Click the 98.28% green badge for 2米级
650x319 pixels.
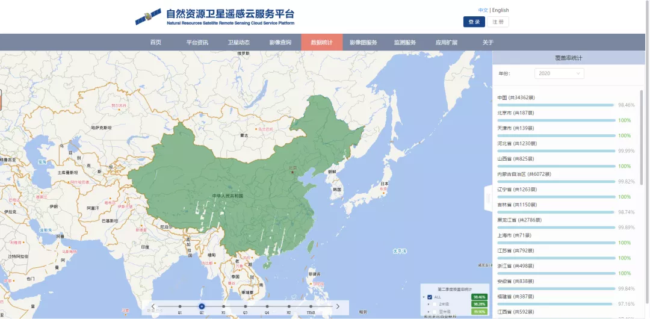[479, 304]
